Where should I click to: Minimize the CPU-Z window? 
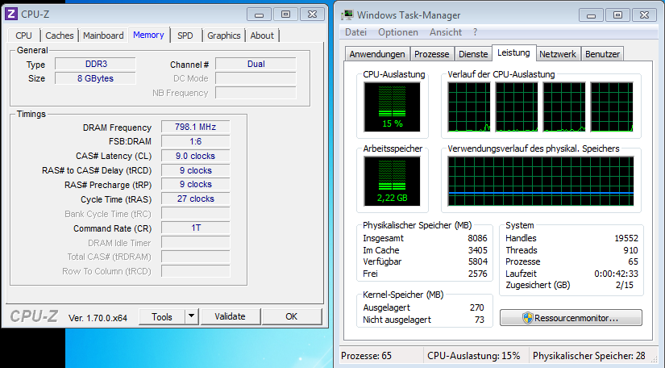pos(259,15)
